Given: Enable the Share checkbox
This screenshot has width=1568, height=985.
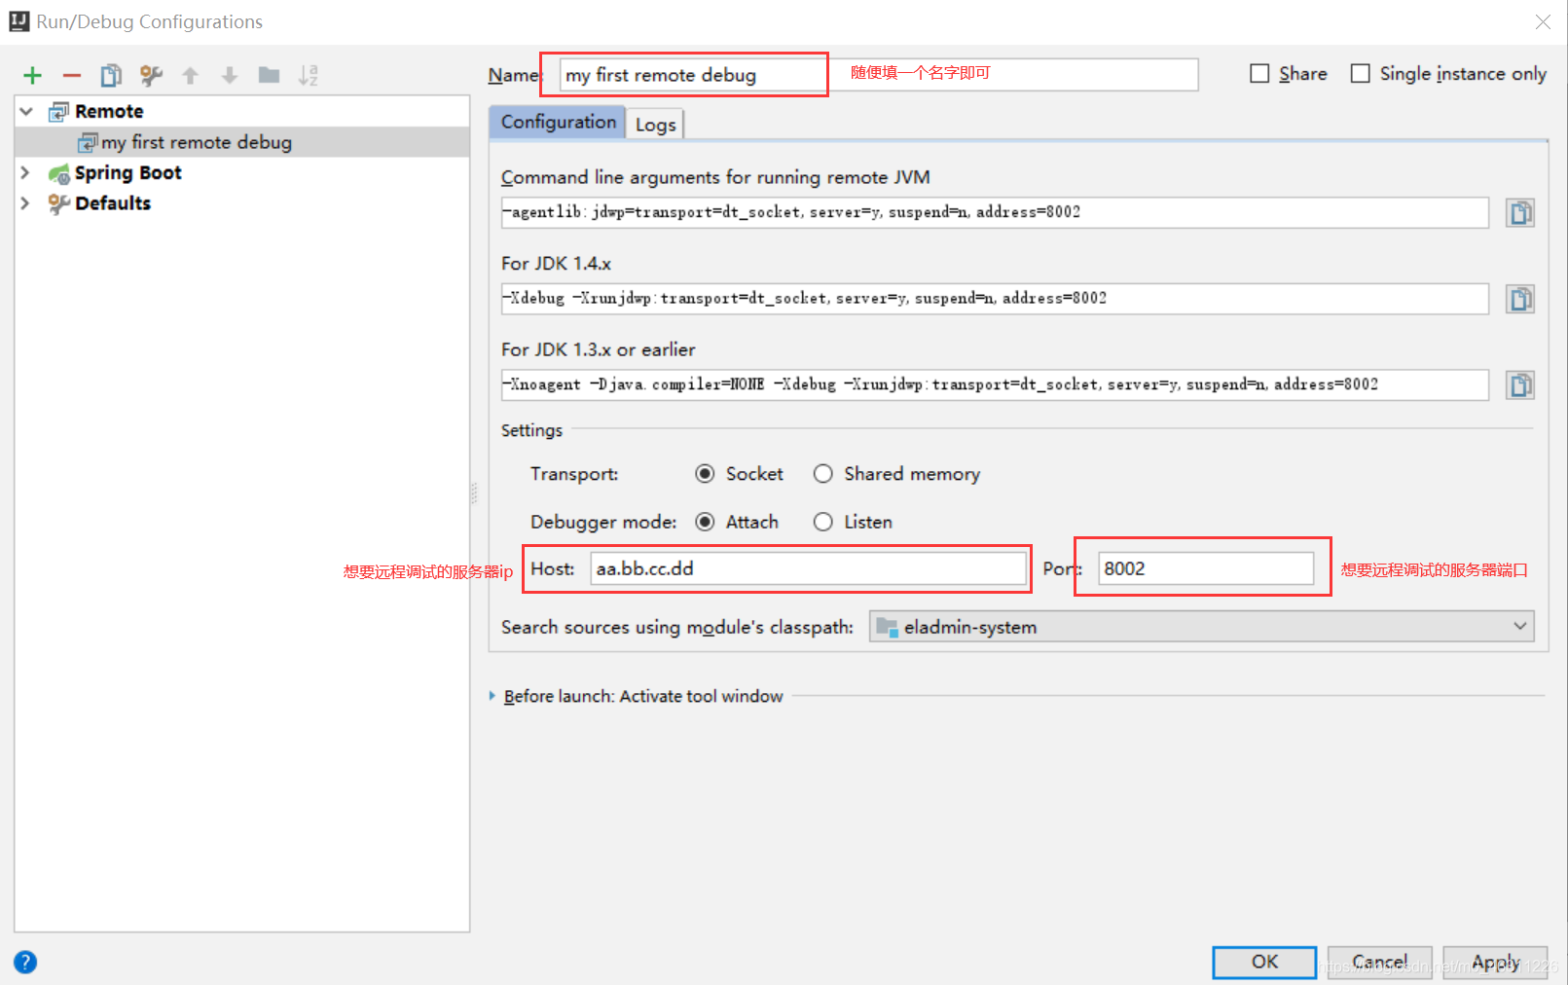Looking at the screenshot, I should 1260,73.
